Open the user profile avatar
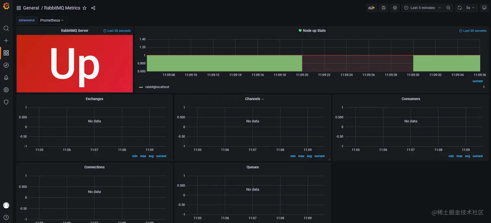491x223 pixels. (6, 205)
